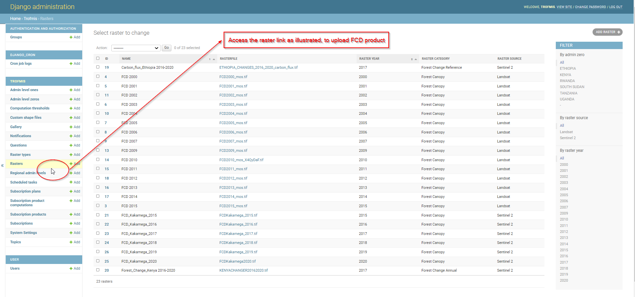Screen dimensions: 635x297
Task: Tick the FCD 2003 row checkbox
Action: (98, 104)
